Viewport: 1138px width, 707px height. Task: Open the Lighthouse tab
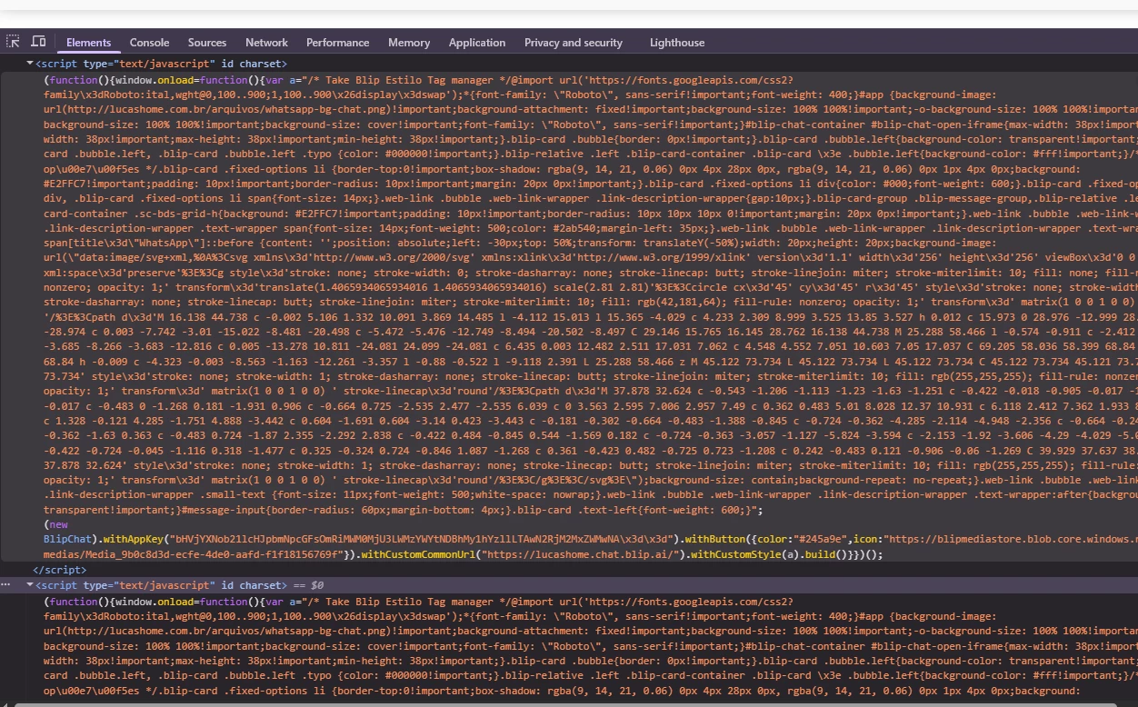tap(677, 43)
